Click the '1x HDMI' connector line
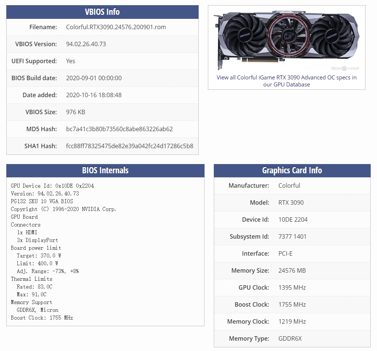 (x=27, y=232)
